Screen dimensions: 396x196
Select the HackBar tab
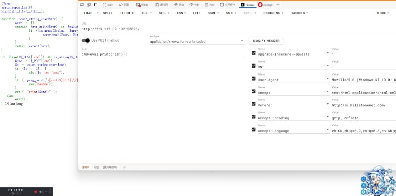(x=248, y=5)
